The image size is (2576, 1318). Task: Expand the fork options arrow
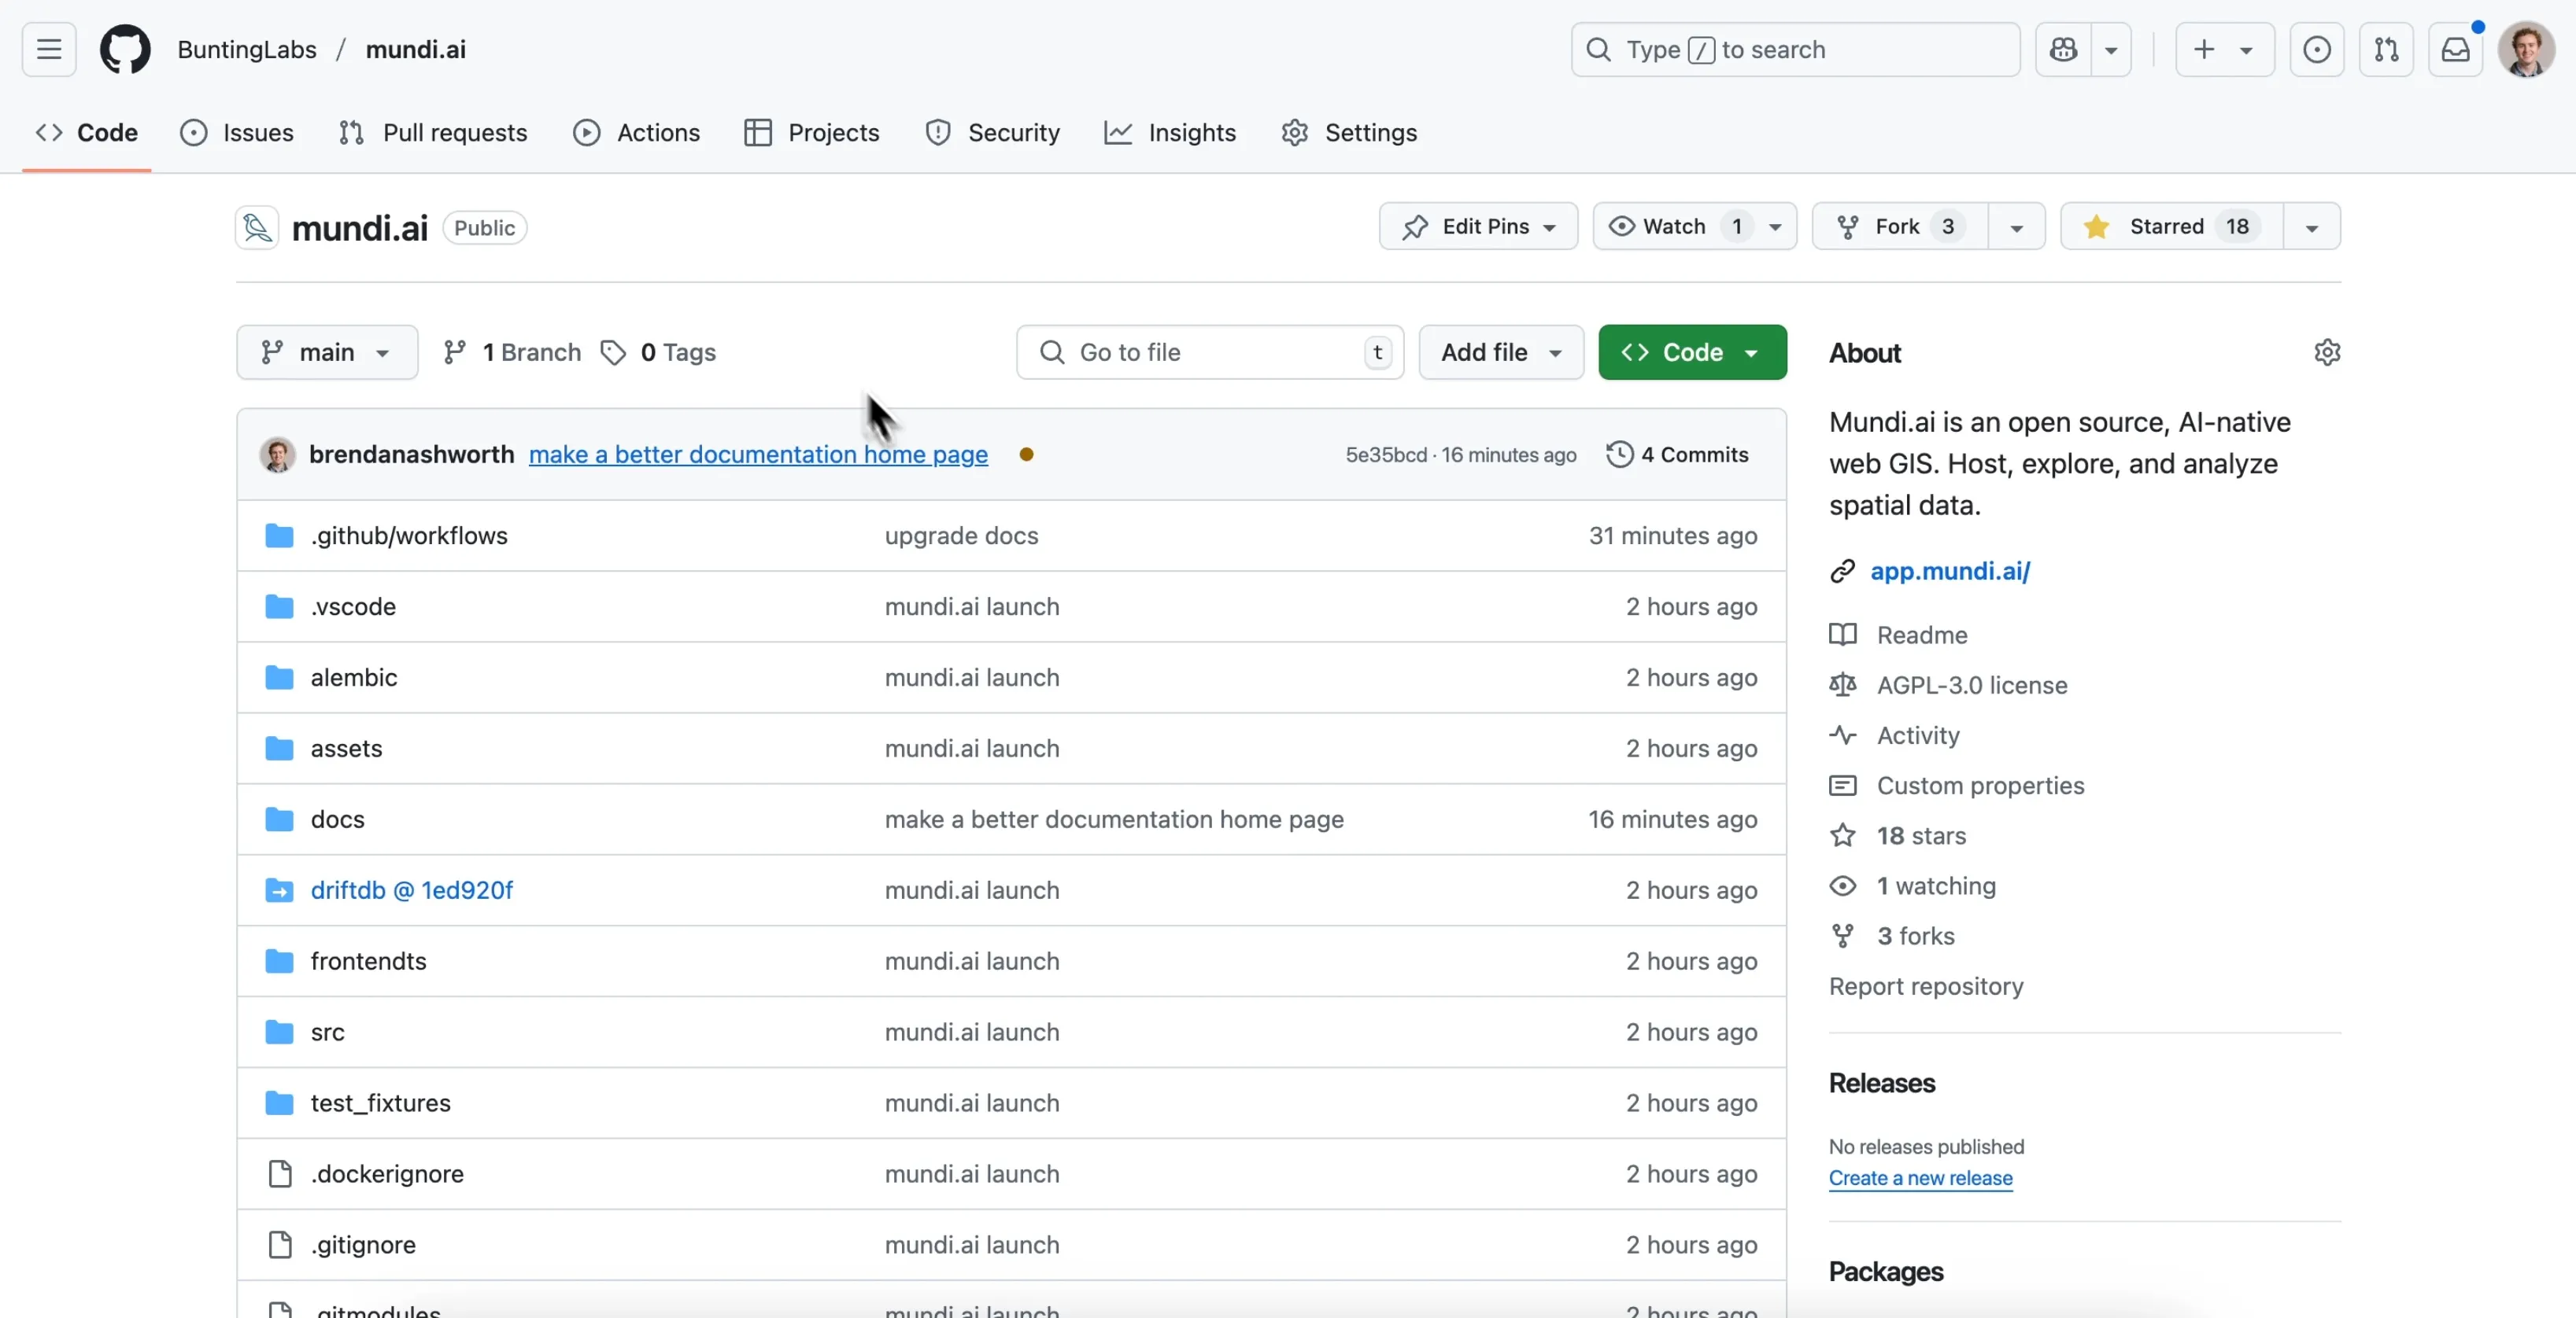pyautogui.click(x=2016, y=226)
